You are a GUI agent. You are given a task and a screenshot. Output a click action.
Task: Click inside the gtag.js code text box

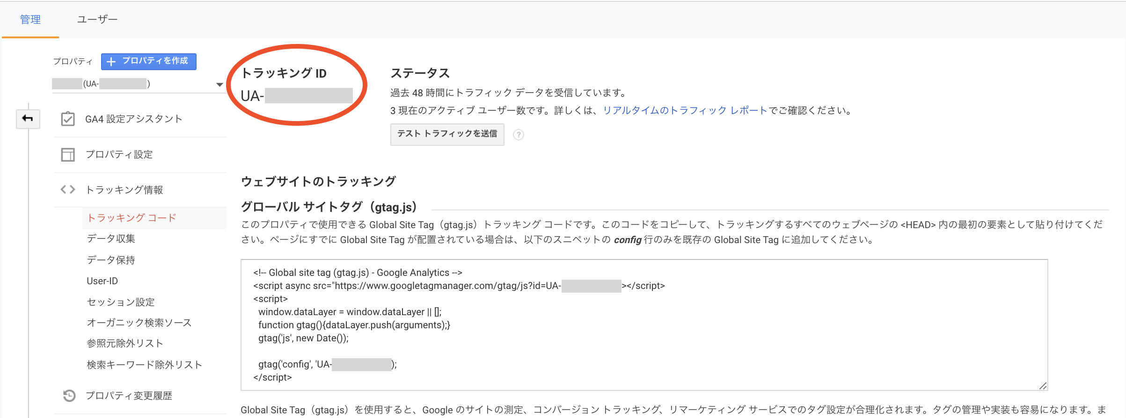click(x=644, y=325)
